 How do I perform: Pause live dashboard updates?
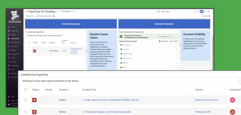(x=202, y=12)
